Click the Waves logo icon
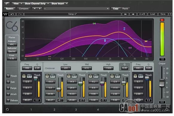 [x=5, y=14]
